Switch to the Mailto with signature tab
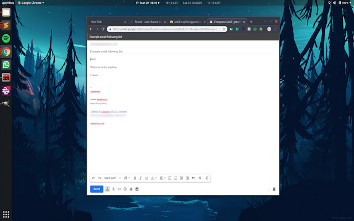354x221 pixels. click(x=188, y=22)
